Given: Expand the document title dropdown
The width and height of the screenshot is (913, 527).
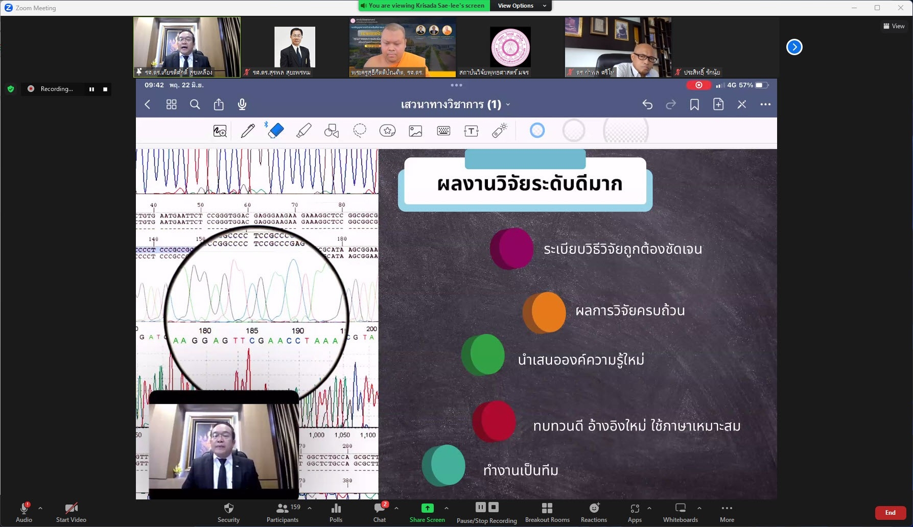Looking at the screenshot, I should click(x=508, y=105).
